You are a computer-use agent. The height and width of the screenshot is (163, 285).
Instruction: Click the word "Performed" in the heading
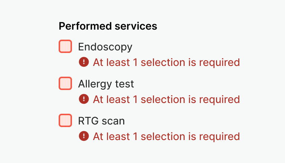pos(85,26)
